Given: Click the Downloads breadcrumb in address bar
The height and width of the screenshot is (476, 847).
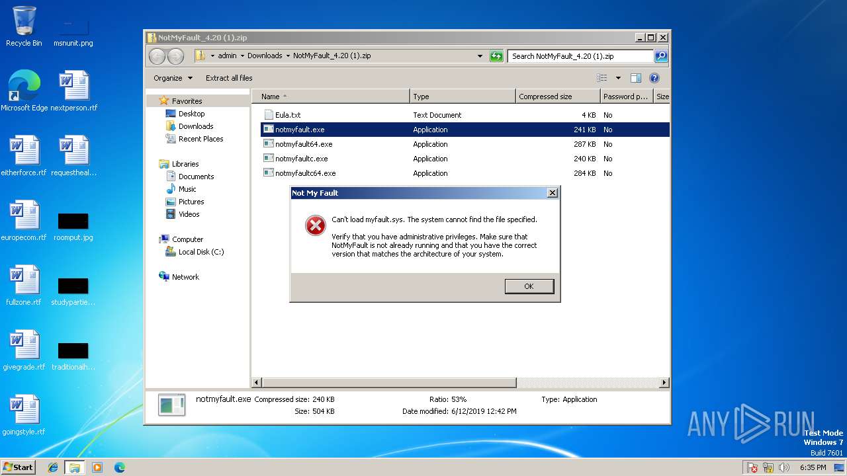Looking at the screenshot, I should click(265, 56).
